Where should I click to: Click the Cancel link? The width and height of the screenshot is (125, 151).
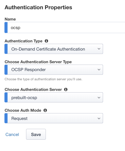(12, 135)
